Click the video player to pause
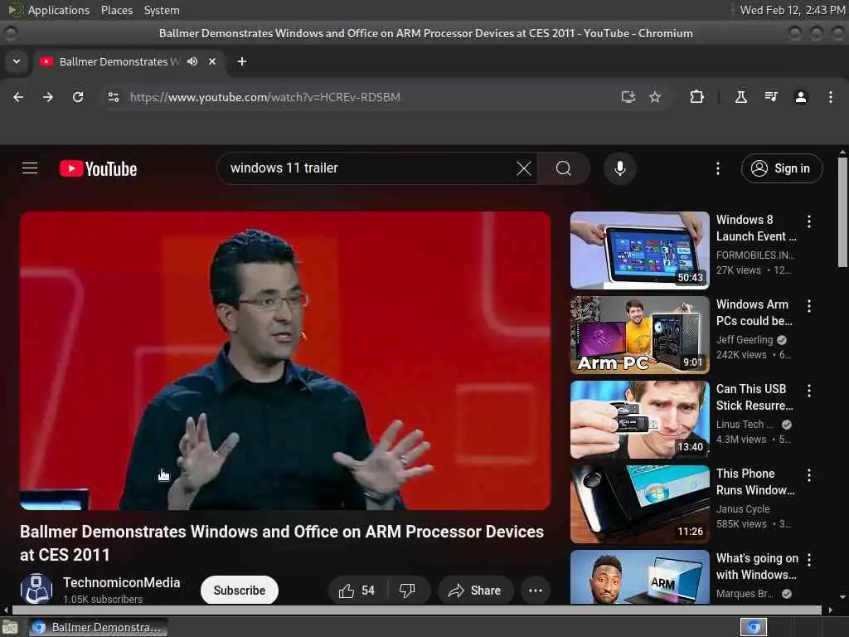The width and height of the screenshot is (849, 637). click(x=285, y=360)
